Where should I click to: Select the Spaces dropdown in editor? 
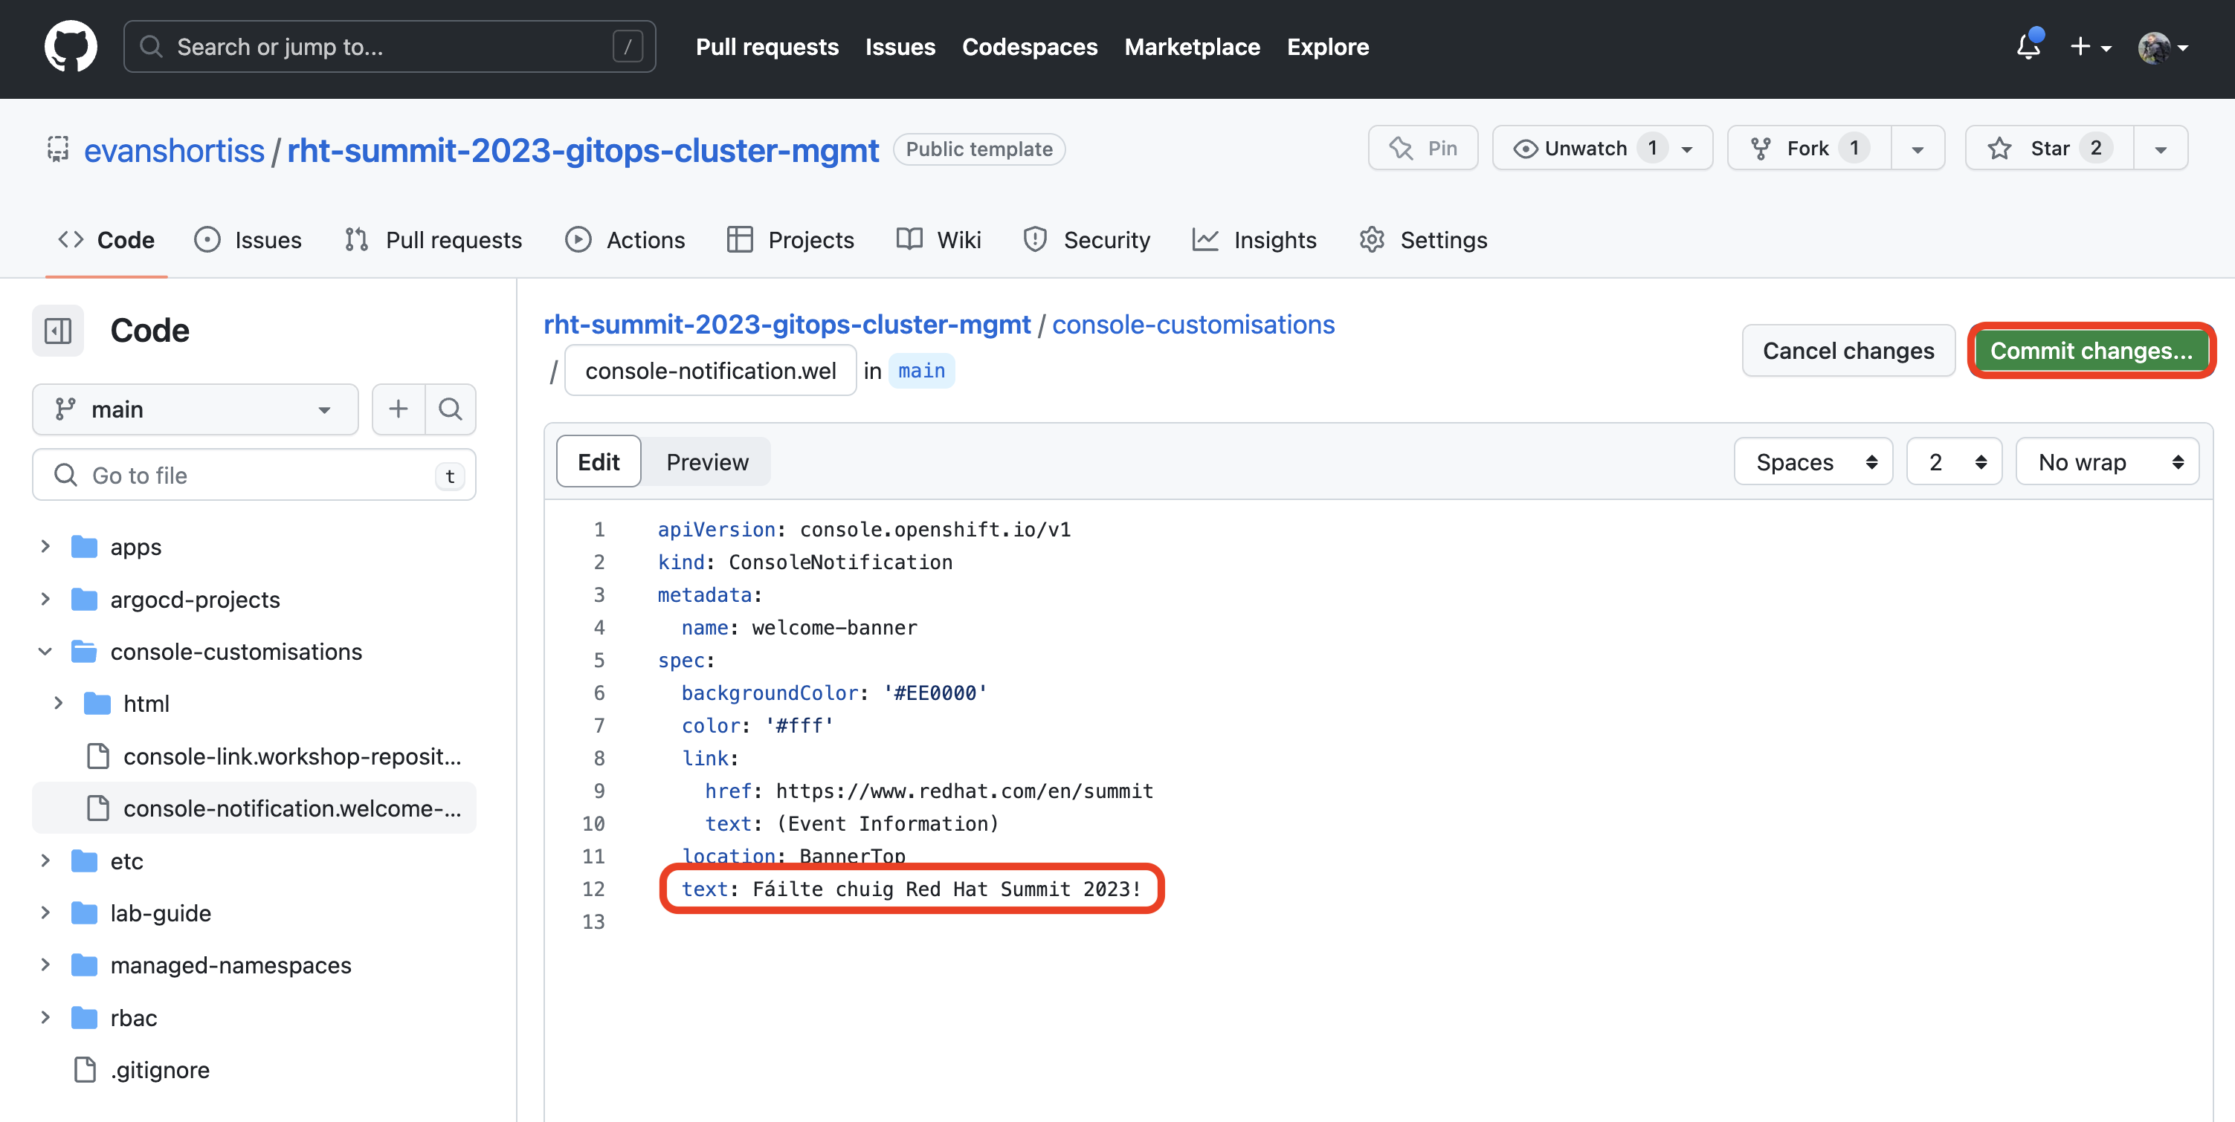tap(1808, 462)
